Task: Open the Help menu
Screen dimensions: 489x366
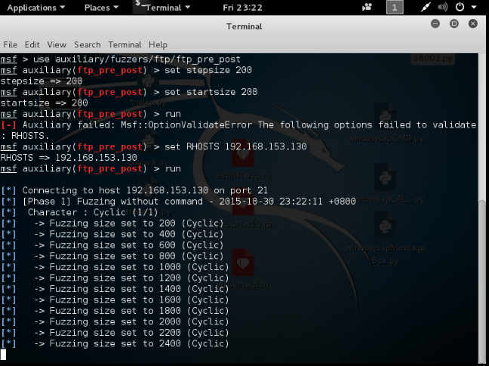Action: coord(158,45)
